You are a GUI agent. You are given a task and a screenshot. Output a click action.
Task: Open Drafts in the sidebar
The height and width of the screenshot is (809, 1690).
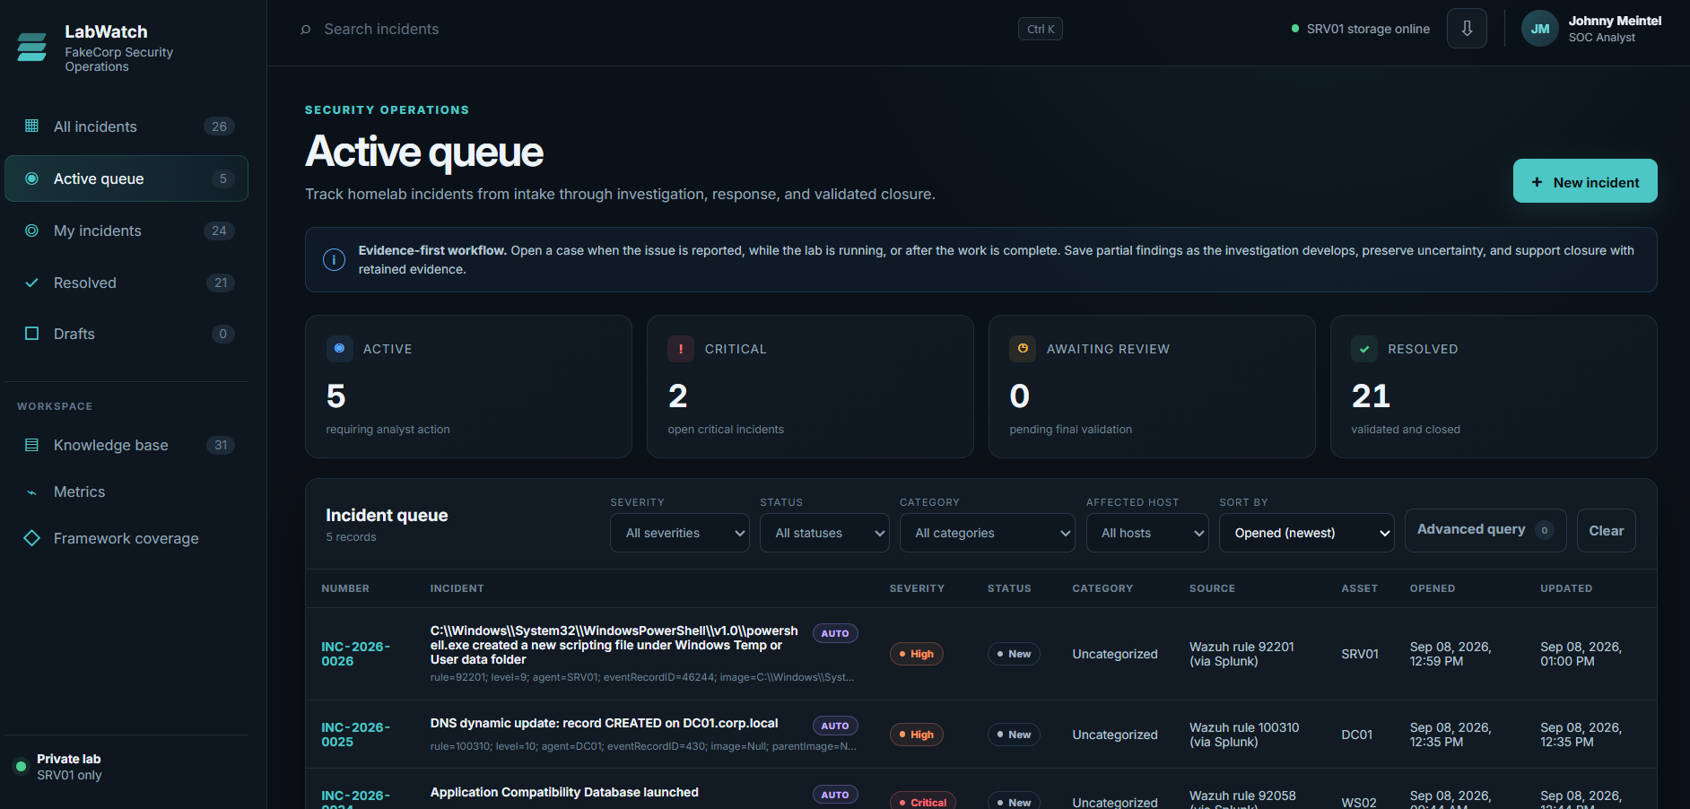(126, 334)
